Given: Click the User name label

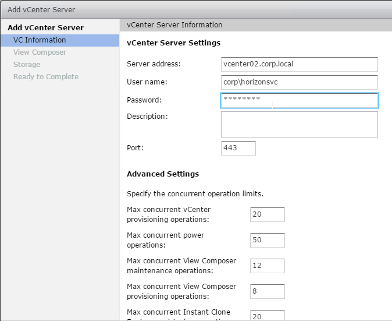Looking at the screenshot, I should (x=147, y=82).
